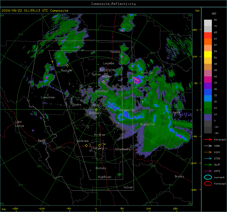The height and width of the screenshot is (212, 227).
Task: Click the ThreeHills city label
Action: [x=127, y=110]
